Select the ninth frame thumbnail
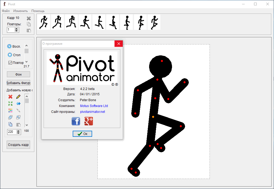This screenshot has width=274, height=189. click(154, 22)
